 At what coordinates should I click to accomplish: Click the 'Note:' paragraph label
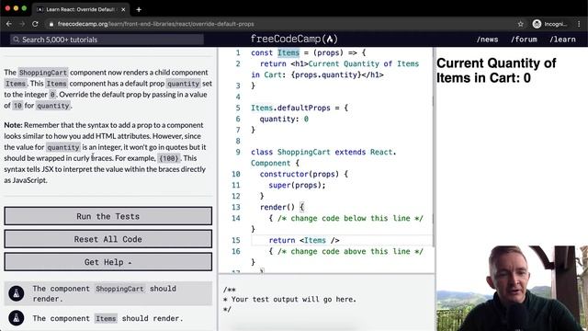tap(13, 125)
